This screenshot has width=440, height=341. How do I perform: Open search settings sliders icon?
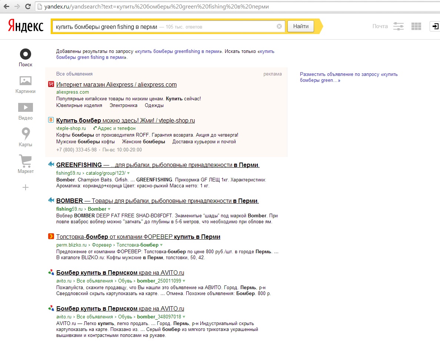(399, 26)
